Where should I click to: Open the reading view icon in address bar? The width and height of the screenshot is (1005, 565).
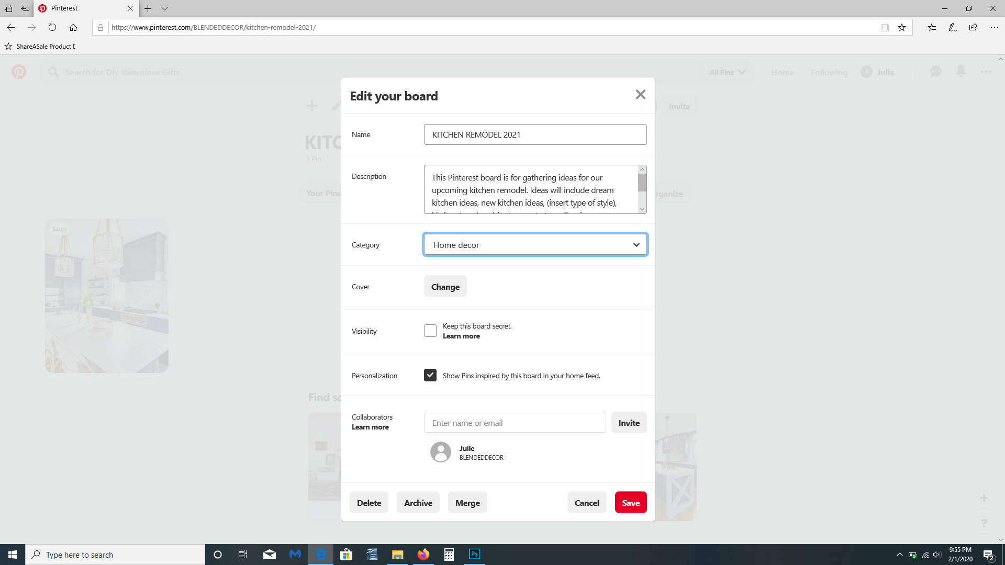885,28
